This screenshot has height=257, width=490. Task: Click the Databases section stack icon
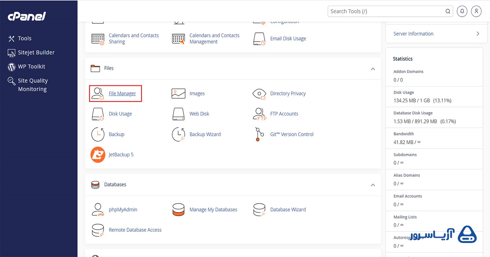click(95, 185)
